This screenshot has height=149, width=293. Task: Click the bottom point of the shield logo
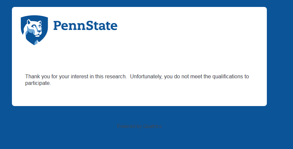click(34, 44)
